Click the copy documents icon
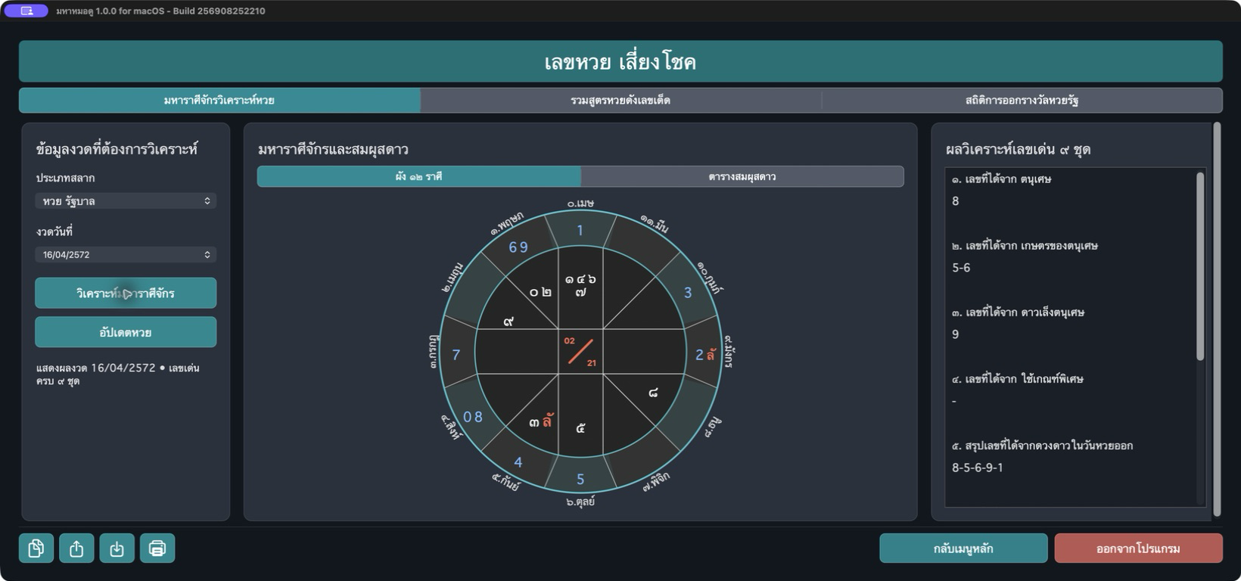Viewport: 1241px width, 581px height. 36,548
